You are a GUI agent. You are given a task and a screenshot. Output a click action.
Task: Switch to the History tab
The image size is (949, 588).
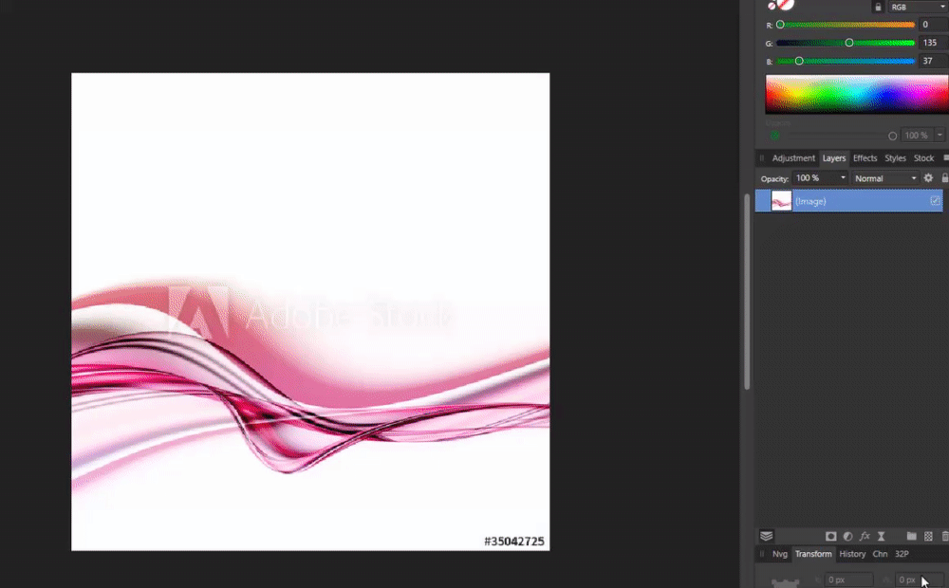coord(852,554)
